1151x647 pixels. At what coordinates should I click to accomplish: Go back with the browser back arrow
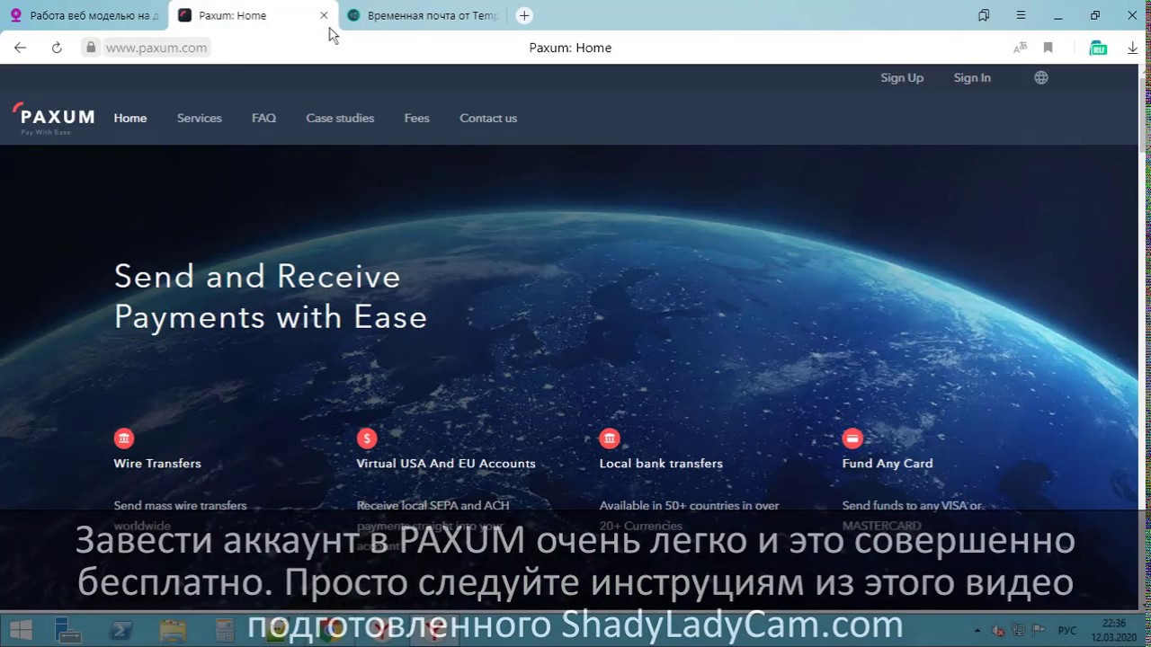click(20, 48)
